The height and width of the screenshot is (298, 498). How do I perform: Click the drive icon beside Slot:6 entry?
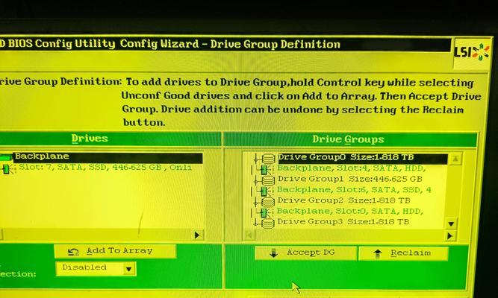pyautogui.click(x=264, y=191)
